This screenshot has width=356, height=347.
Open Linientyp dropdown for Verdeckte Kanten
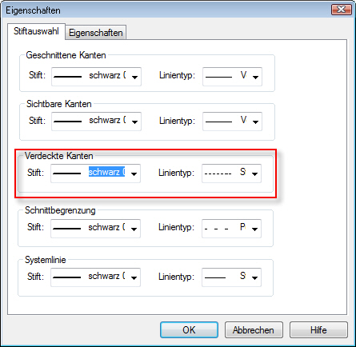pyautogui.click(x=231, y=173)
